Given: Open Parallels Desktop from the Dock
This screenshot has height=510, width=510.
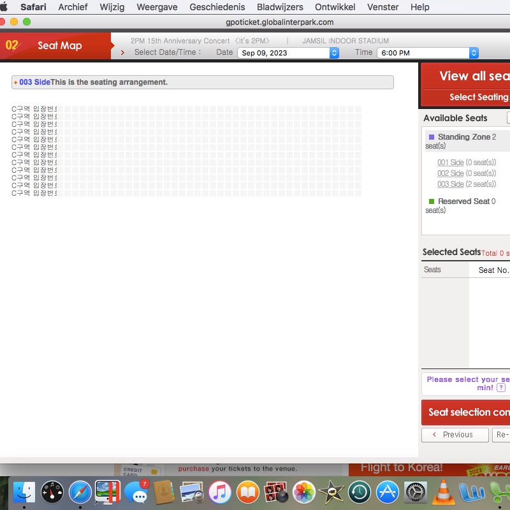Looking at the screenshot, I should pyautogui.click(x=108, y=492).
